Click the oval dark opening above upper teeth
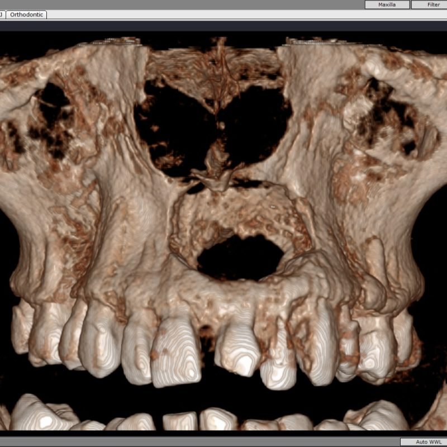 pos(240,257)
